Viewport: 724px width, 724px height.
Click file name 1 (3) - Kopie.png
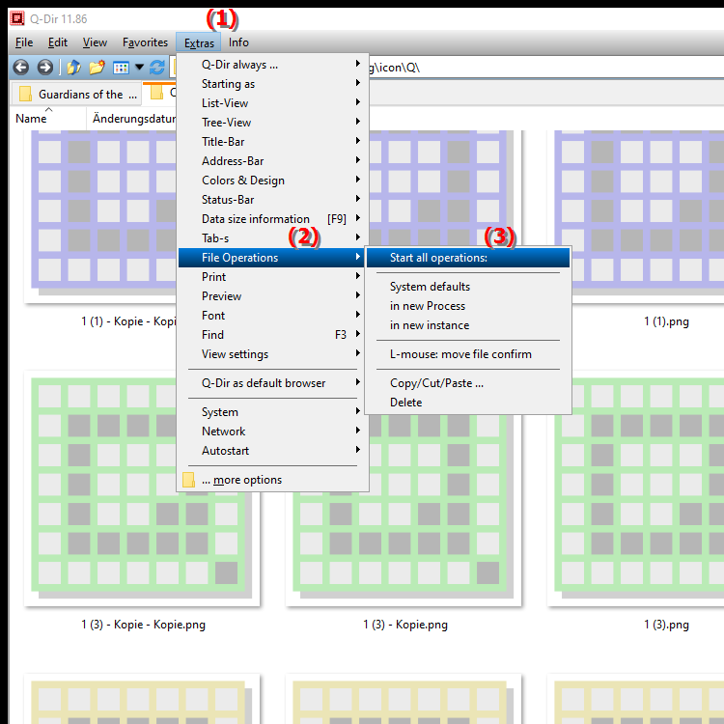coord(405,625)
